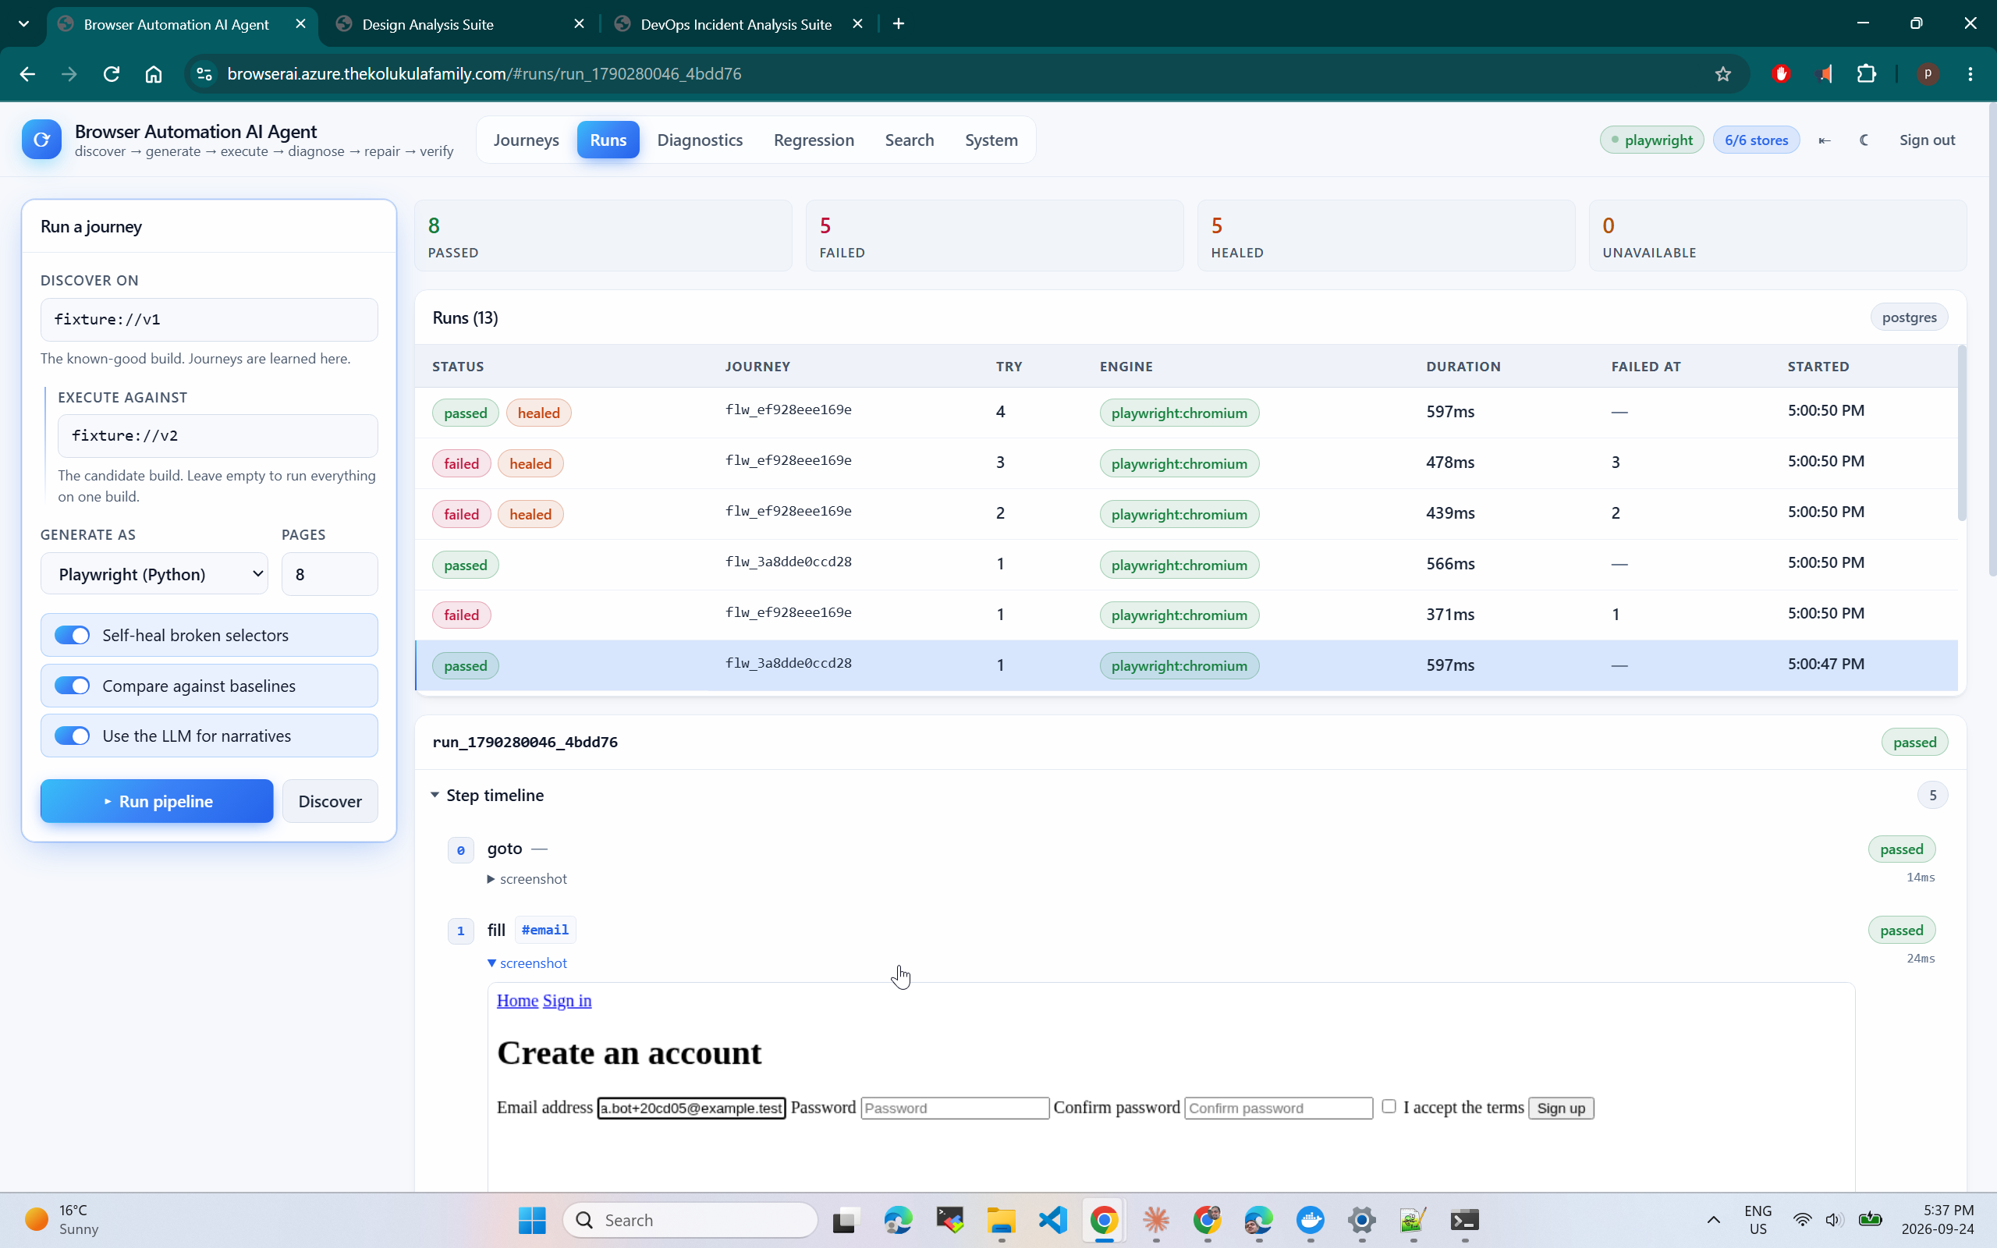The image size is (1997, 1248).
Task: Start the Run pipeline button
Action: 157,800
